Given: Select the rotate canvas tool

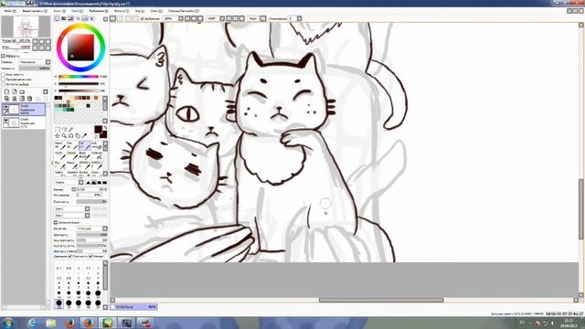Looking at the screenshot, I should click(71, 136).
